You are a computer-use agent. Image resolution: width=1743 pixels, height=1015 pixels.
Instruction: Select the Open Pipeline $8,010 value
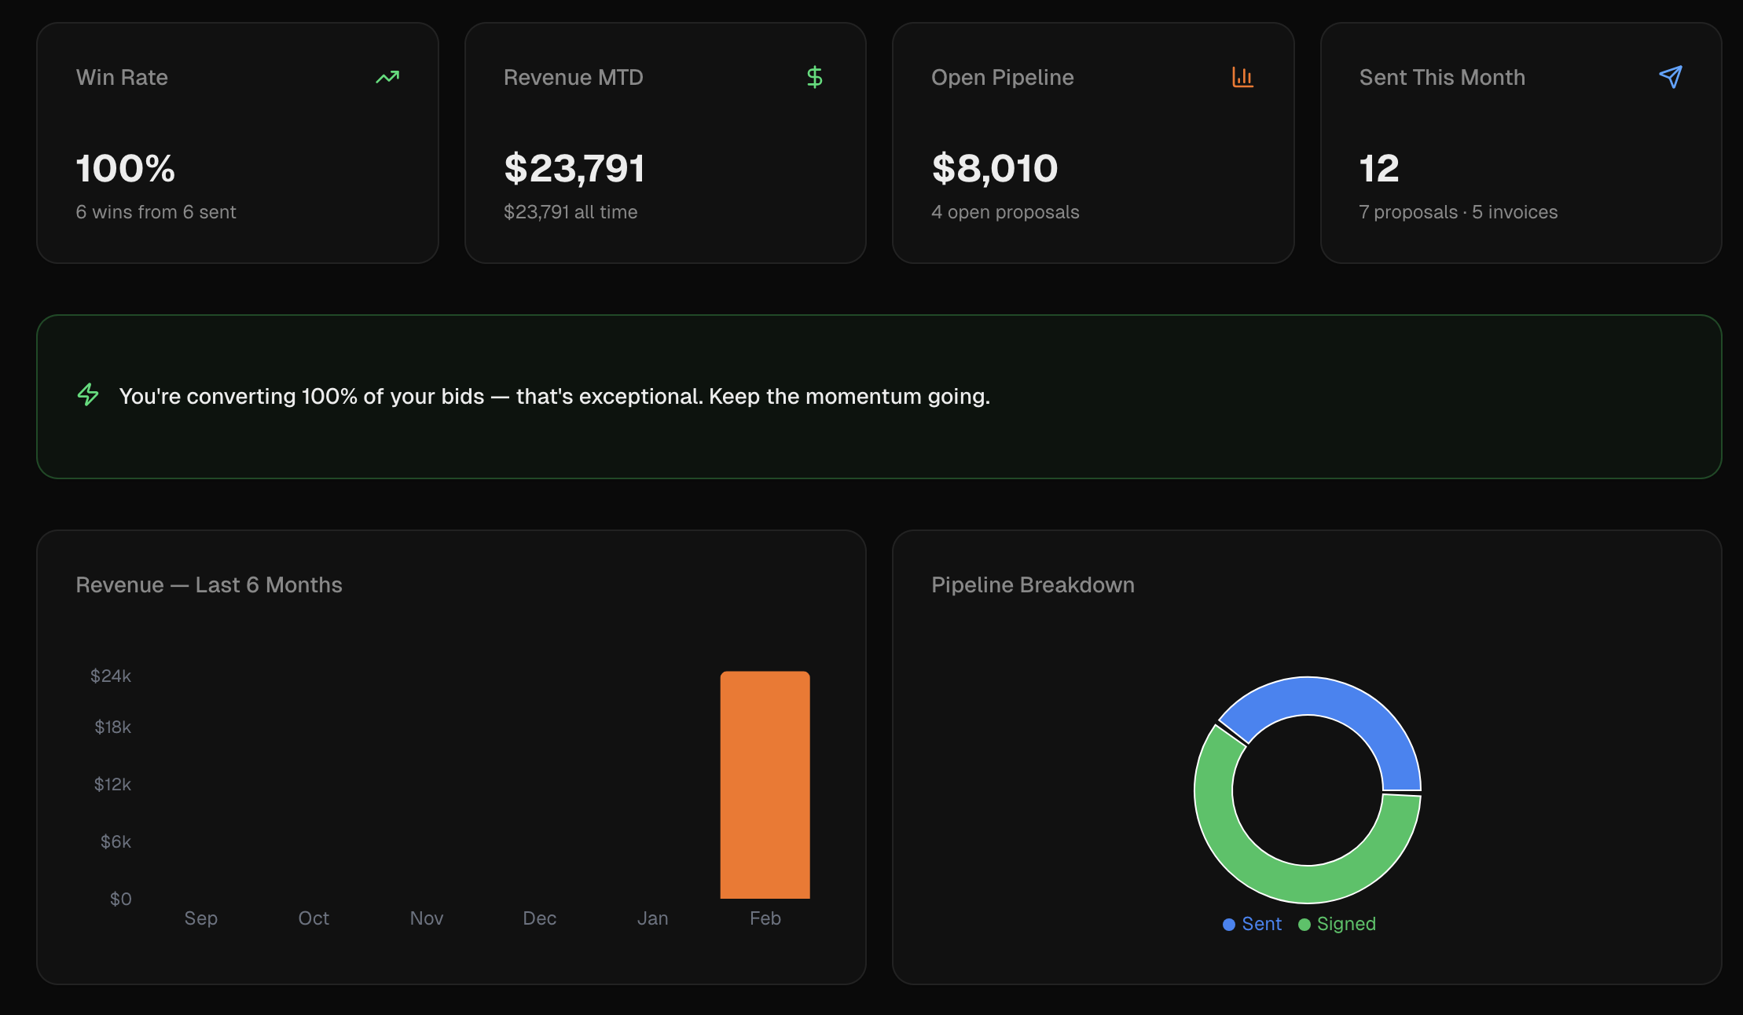(995, 168)
